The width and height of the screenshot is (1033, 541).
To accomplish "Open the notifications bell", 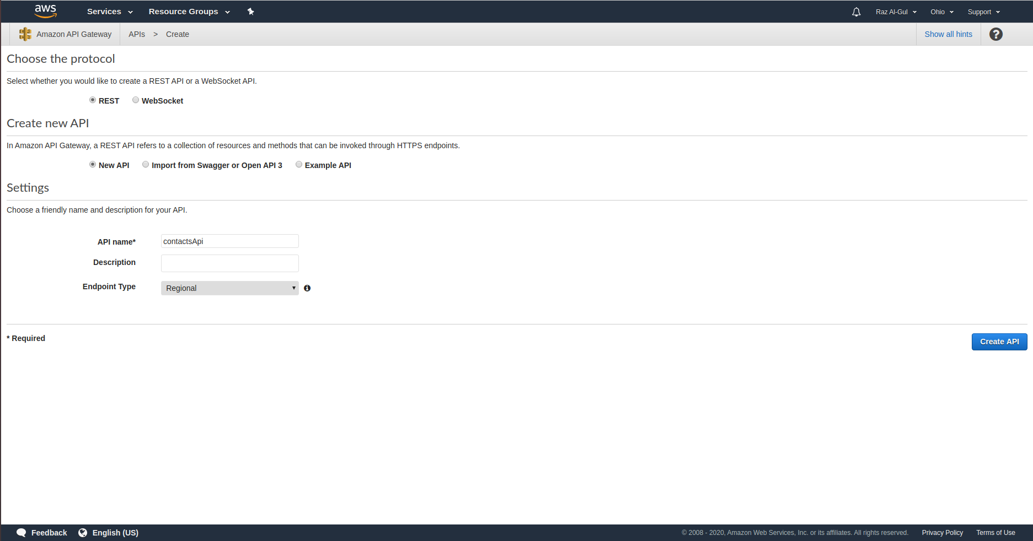I will (855, 11).
